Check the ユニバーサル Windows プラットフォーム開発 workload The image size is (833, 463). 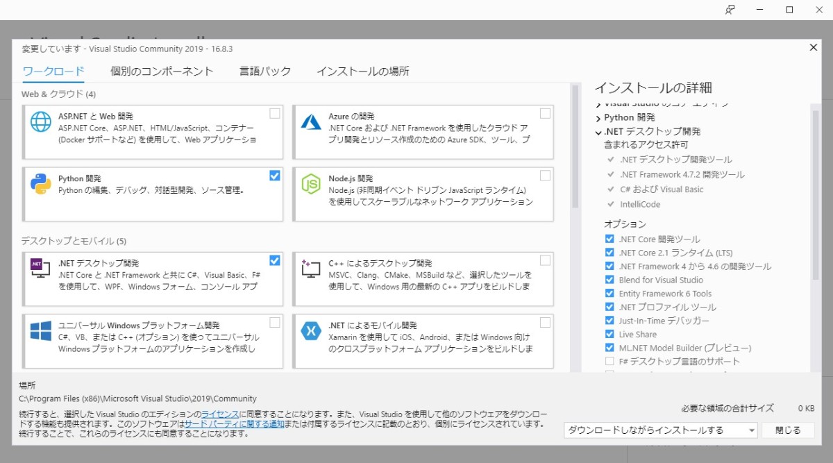click(x=275, y=322)
